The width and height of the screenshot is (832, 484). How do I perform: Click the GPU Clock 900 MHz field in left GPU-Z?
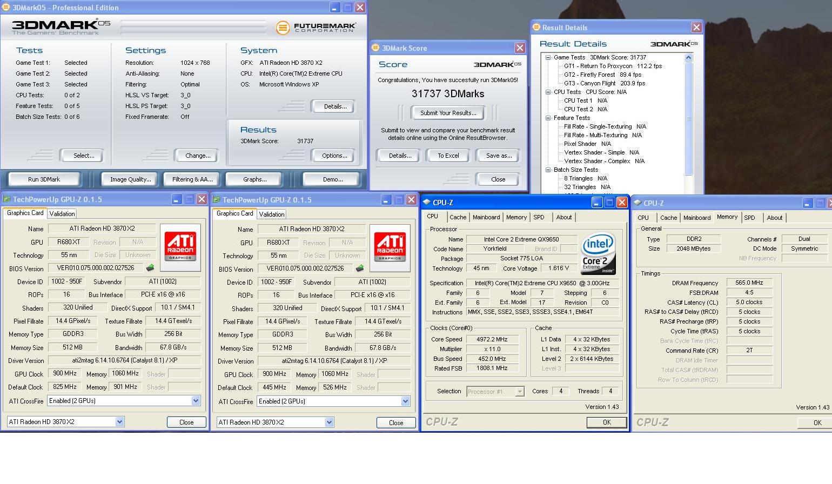65,373
